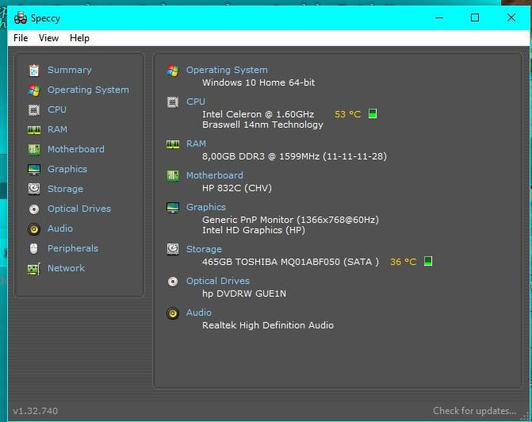Open the File menu
This screenshot has height=422, width=532.
pos(21,38)
